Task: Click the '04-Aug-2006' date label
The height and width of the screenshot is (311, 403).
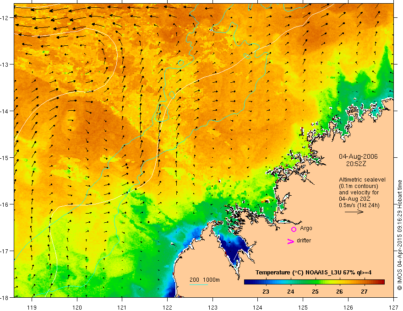Action: 358,156
